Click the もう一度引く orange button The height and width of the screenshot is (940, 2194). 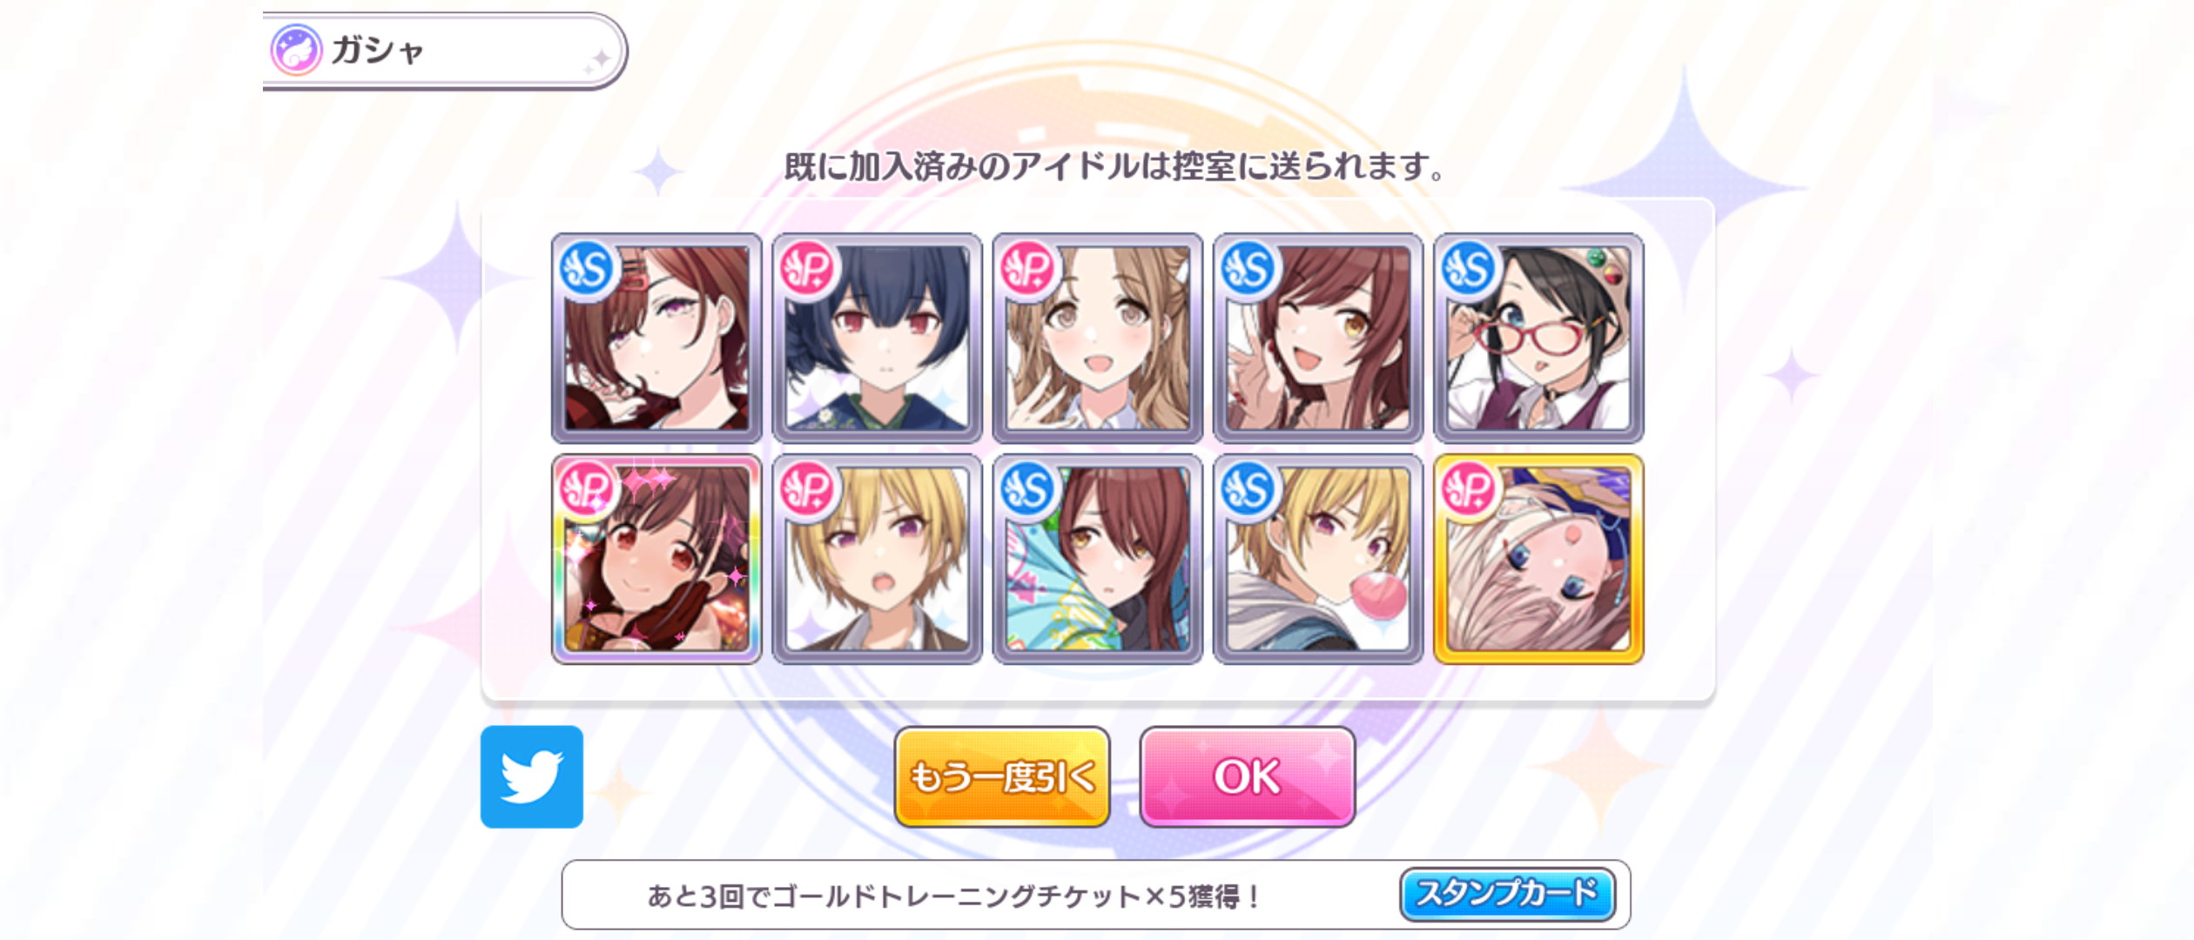(x=1002, y=776)
